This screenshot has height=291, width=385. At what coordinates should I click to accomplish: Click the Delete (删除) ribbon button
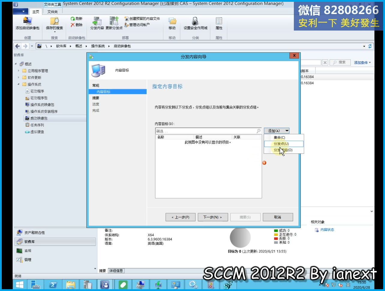click(76, 25)
